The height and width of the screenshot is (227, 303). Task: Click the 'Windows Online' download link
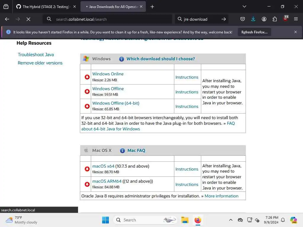point(108,74)
